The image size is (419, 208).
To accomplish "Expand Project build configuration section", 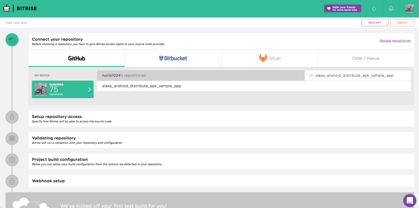I will pos(221,161).
